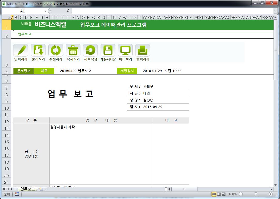Adjust the zoom slider handle
The width and height of the screenshot is (280, 199).
click(x=256, y=194)
